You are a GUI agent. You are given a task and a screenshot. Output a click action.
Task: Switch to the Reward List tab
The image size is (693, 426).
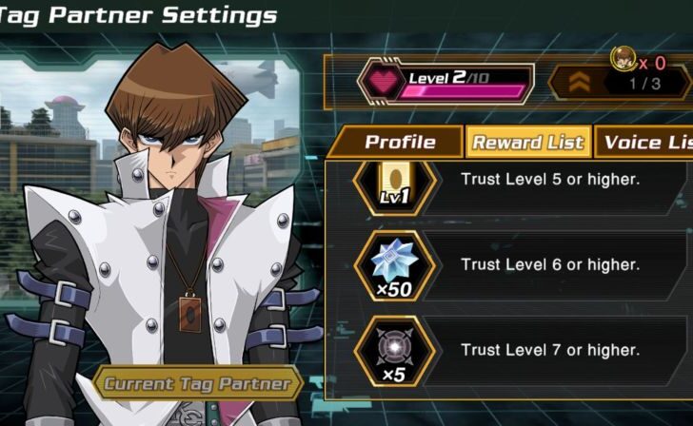(x=528, y=142)
